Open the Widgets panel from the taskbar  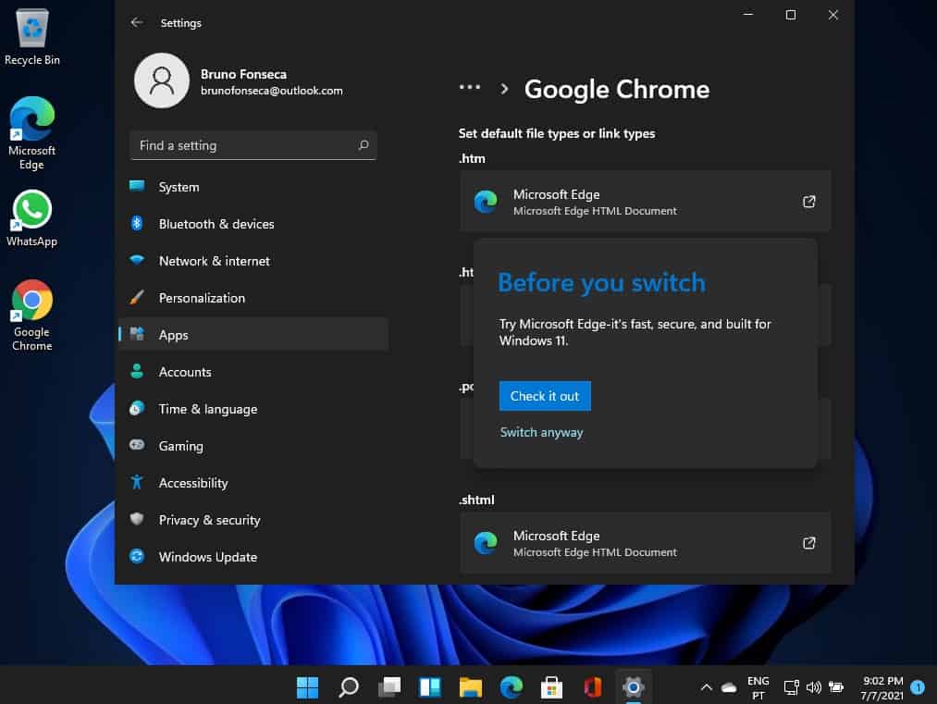[430, 687]
